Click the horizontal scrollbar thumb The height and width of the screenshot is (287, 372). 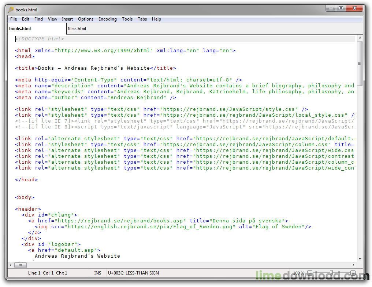tap(21, 265)
